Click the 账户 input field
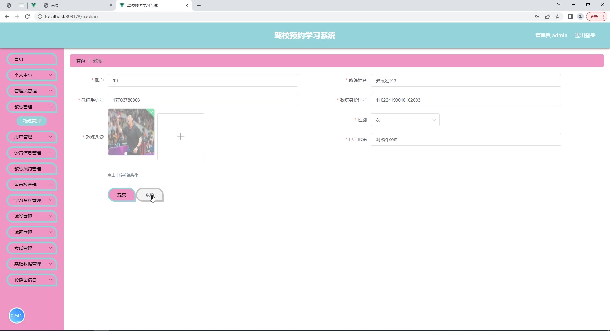610x331 pixels. click(x=203, y=80)
